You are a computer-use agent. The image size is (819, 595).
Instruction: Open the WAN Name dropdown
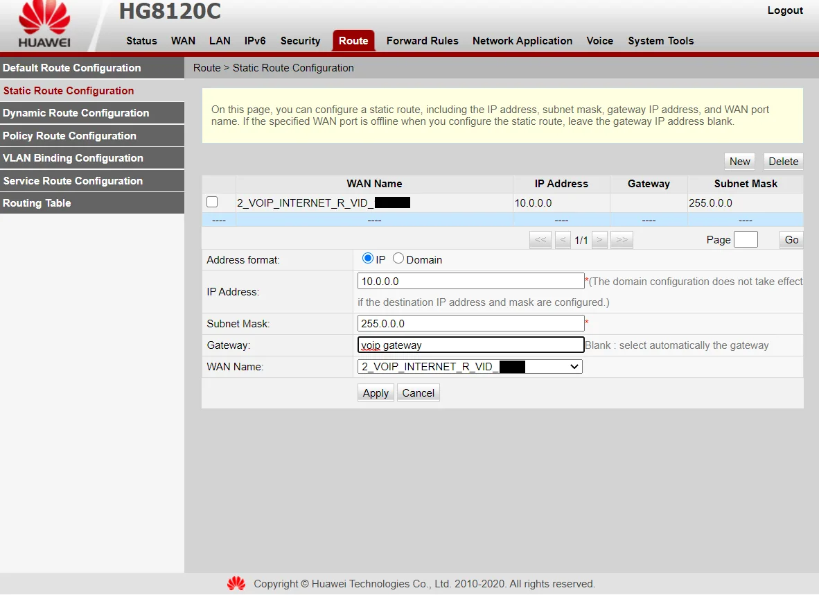pyautogui.click(x=573, y=366)
